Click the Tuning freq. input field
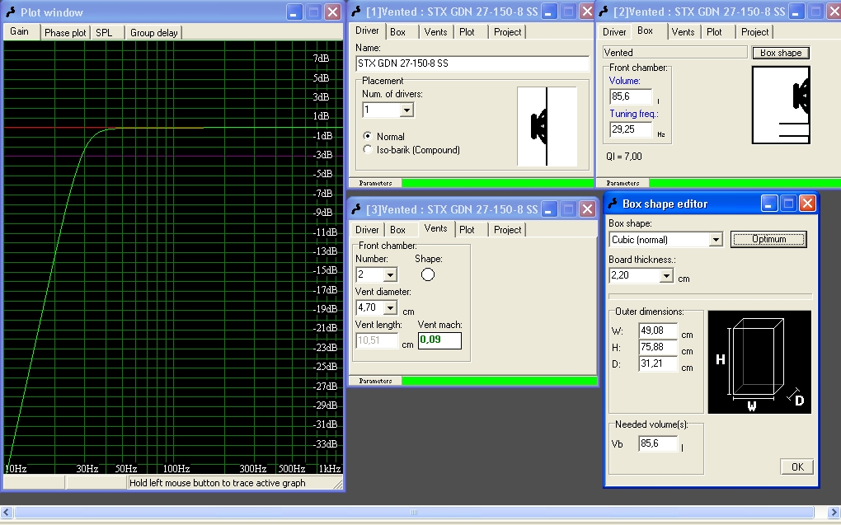Screen dimensions: 841x525 pos(631,129)
